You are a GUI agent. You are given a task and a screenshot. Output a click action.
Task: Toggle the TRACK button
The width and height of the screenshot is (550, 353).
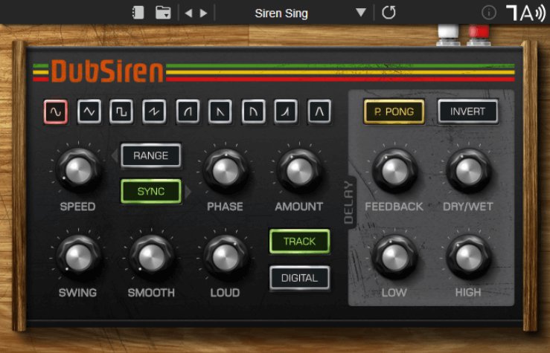click(299, 242)
